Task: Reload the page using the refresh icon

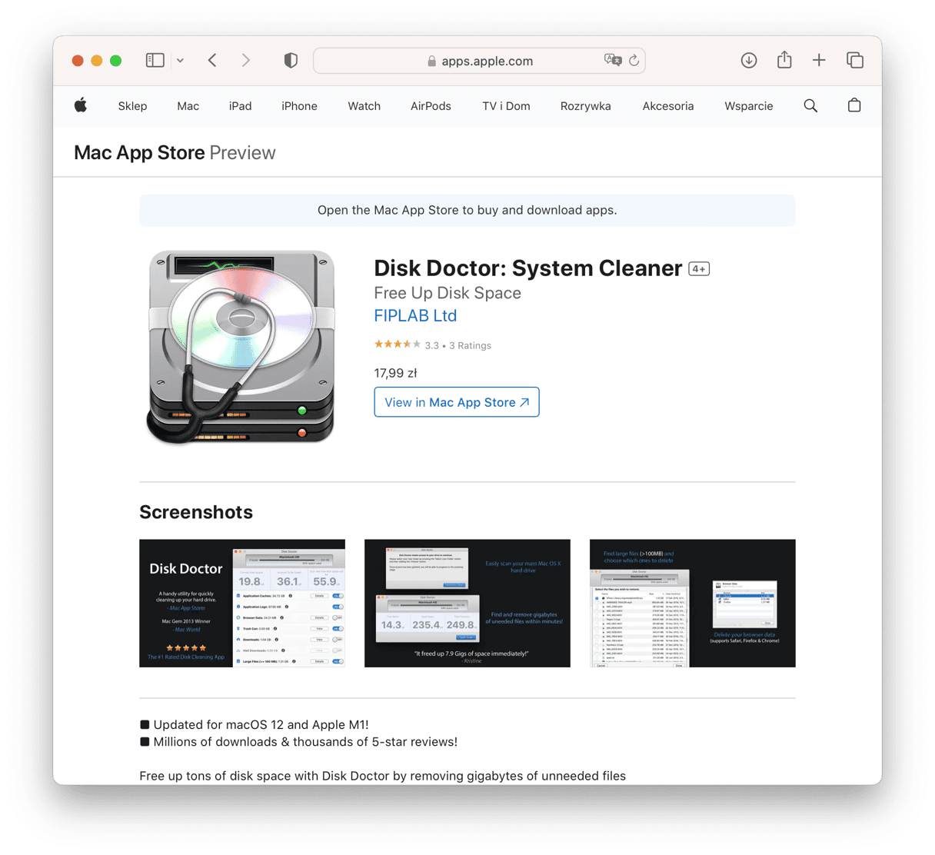Action: [634, 60]
